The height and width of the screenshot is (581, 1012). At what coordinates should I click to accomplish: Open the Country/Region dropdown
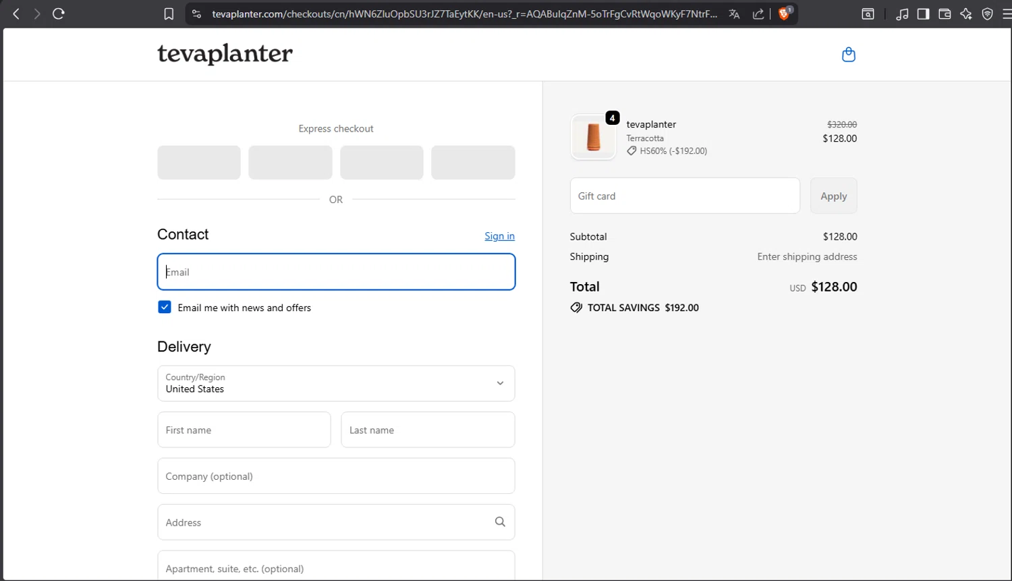[x=336, y=383]
